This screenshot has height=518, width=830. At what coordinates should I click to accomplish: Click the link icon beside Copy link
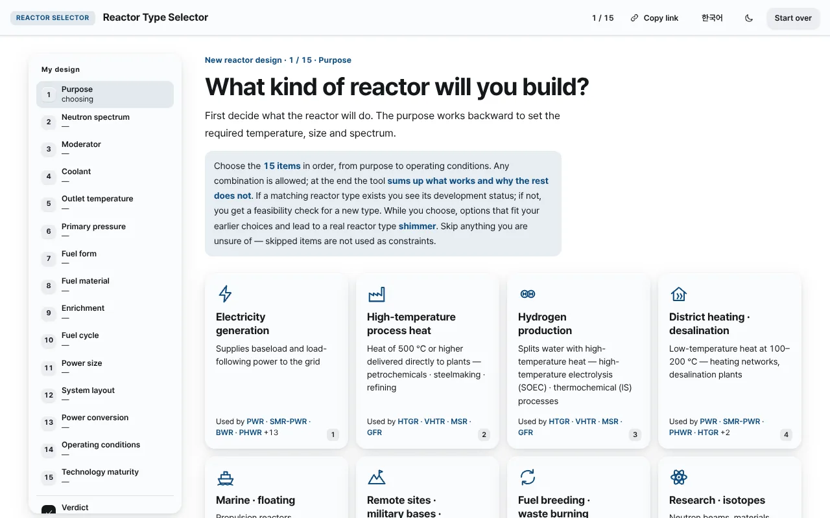[x=634, y=18]
